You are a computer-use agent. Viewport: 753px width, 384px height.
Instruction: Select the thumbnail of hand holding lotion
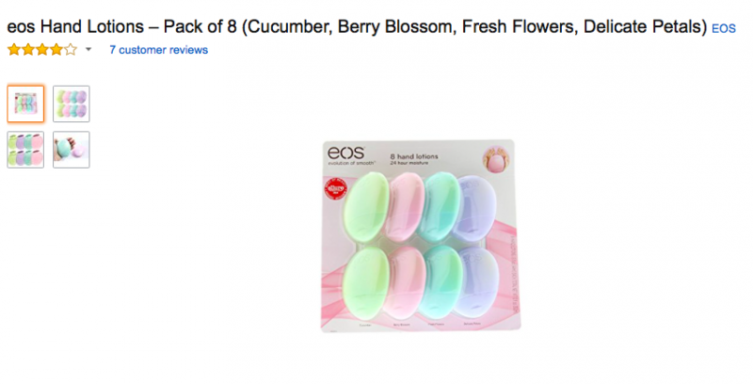click(72, 150)
